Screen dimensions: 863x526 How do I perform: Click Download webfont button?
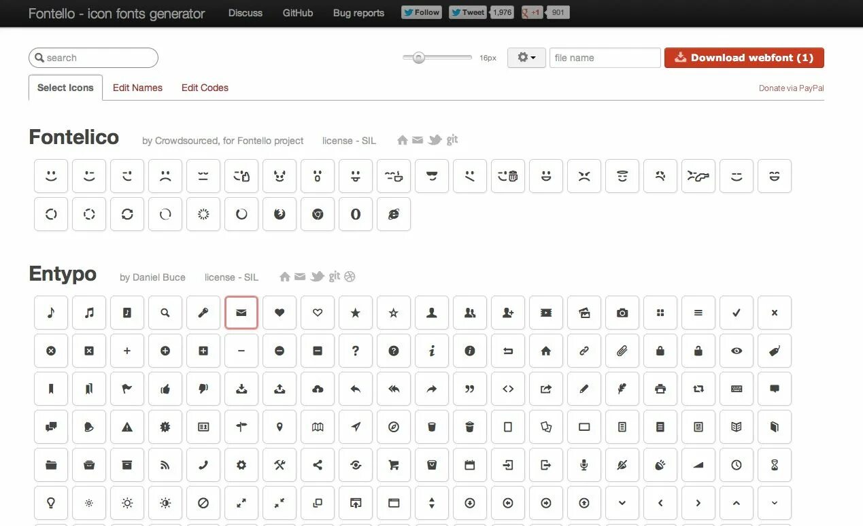tap(744, 58)
